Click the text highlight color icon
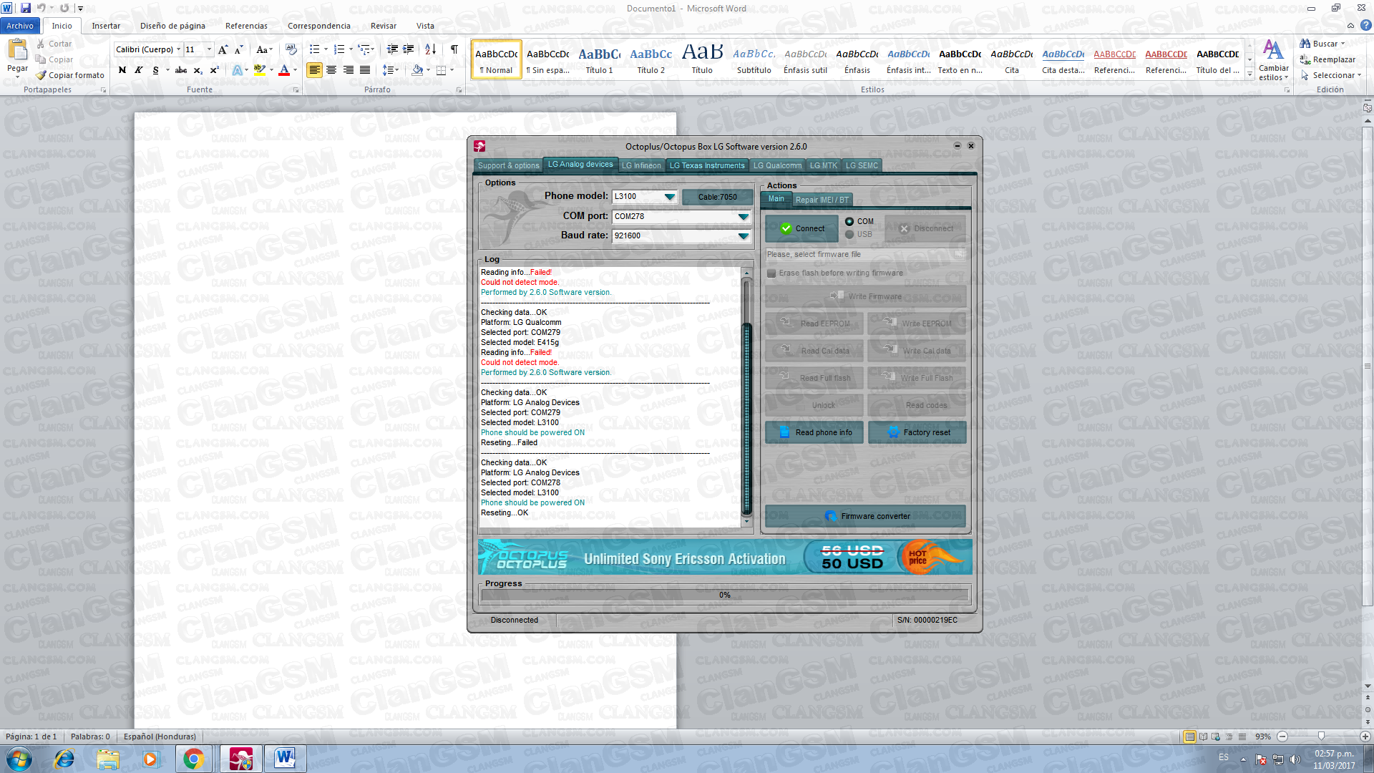 click(259, 70)
